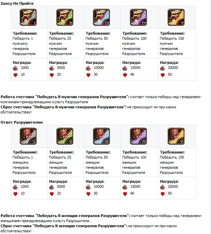The image size is (211, 234).
Task: Select the Ответ Разрушителям level II achievement icon
Action: (x=65, y=136)
